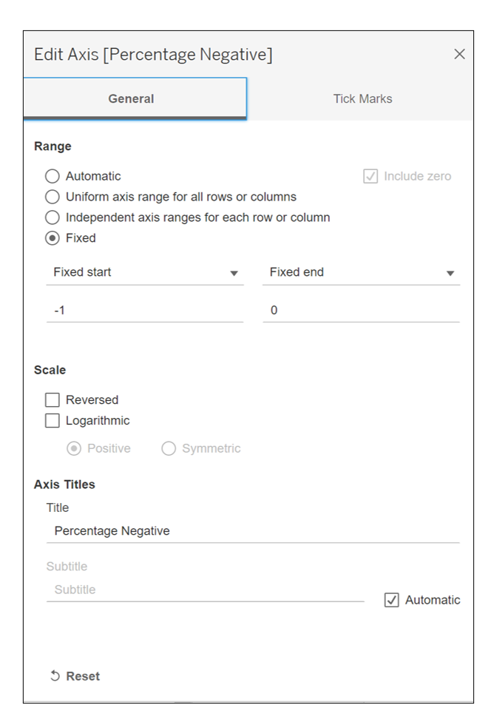
Task: Select Independent axis ranges option
Action: pos(52,217)
